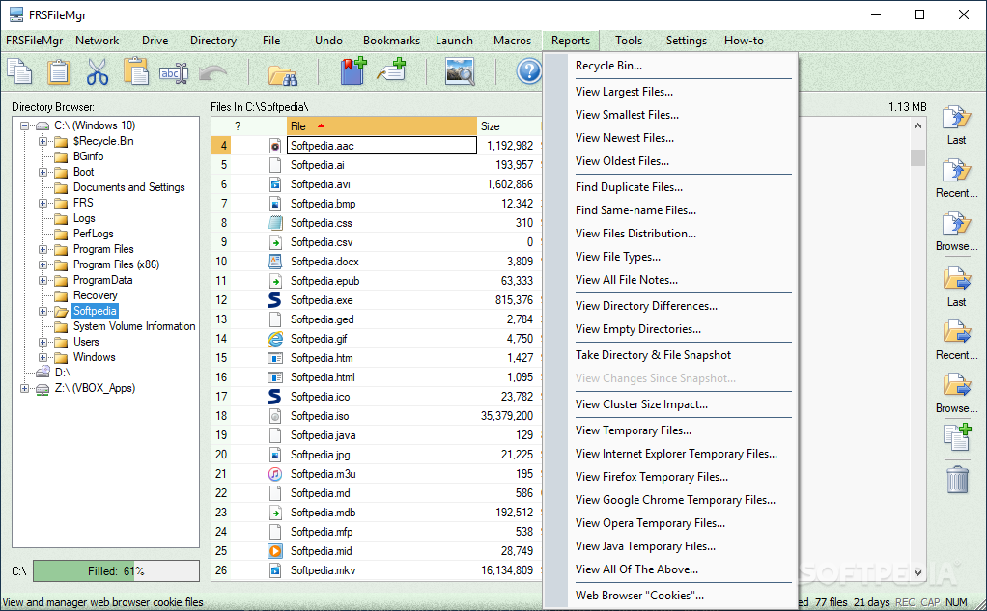Click the add file note icon

click(391, 69)
